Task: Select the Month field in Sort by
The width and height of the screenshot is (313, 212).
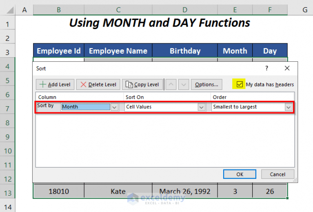Action: point(86,107)
